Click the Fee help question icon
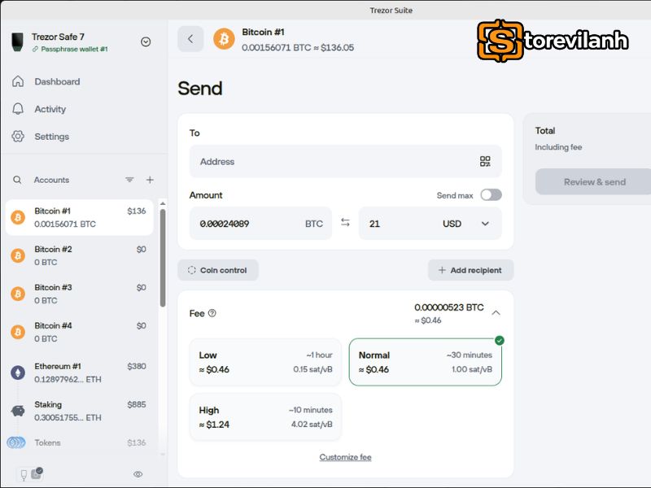651x488 pixels. click(212, 313)
